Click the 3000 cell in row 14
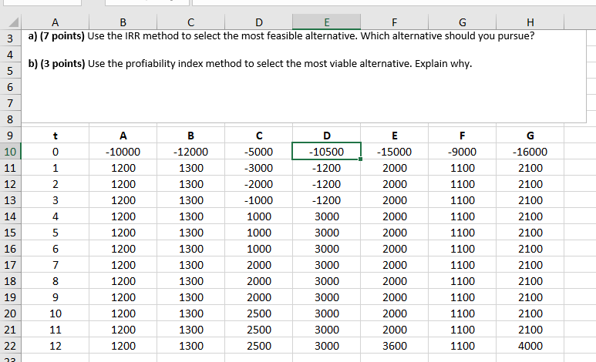Image resolution: width=596 pixels, height=362 pixels. [x=326, y=216]
